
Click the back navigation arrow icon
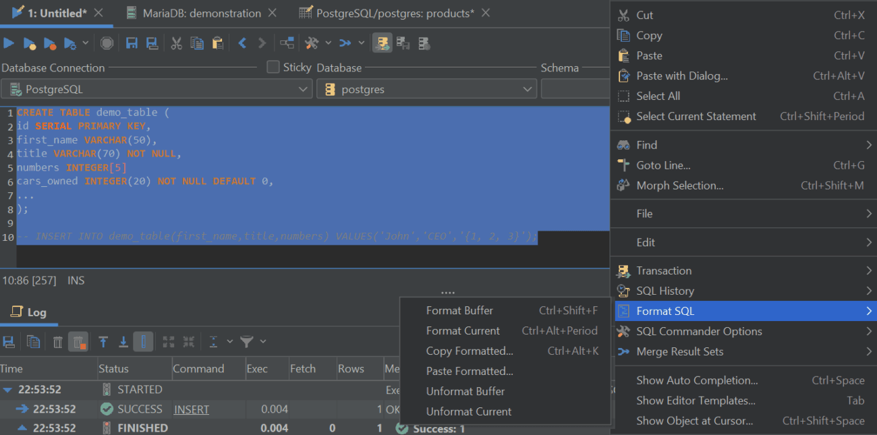click(242, 42)
